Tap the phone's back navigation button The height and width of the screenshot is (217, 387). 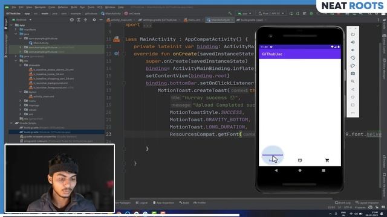point(276,170)
